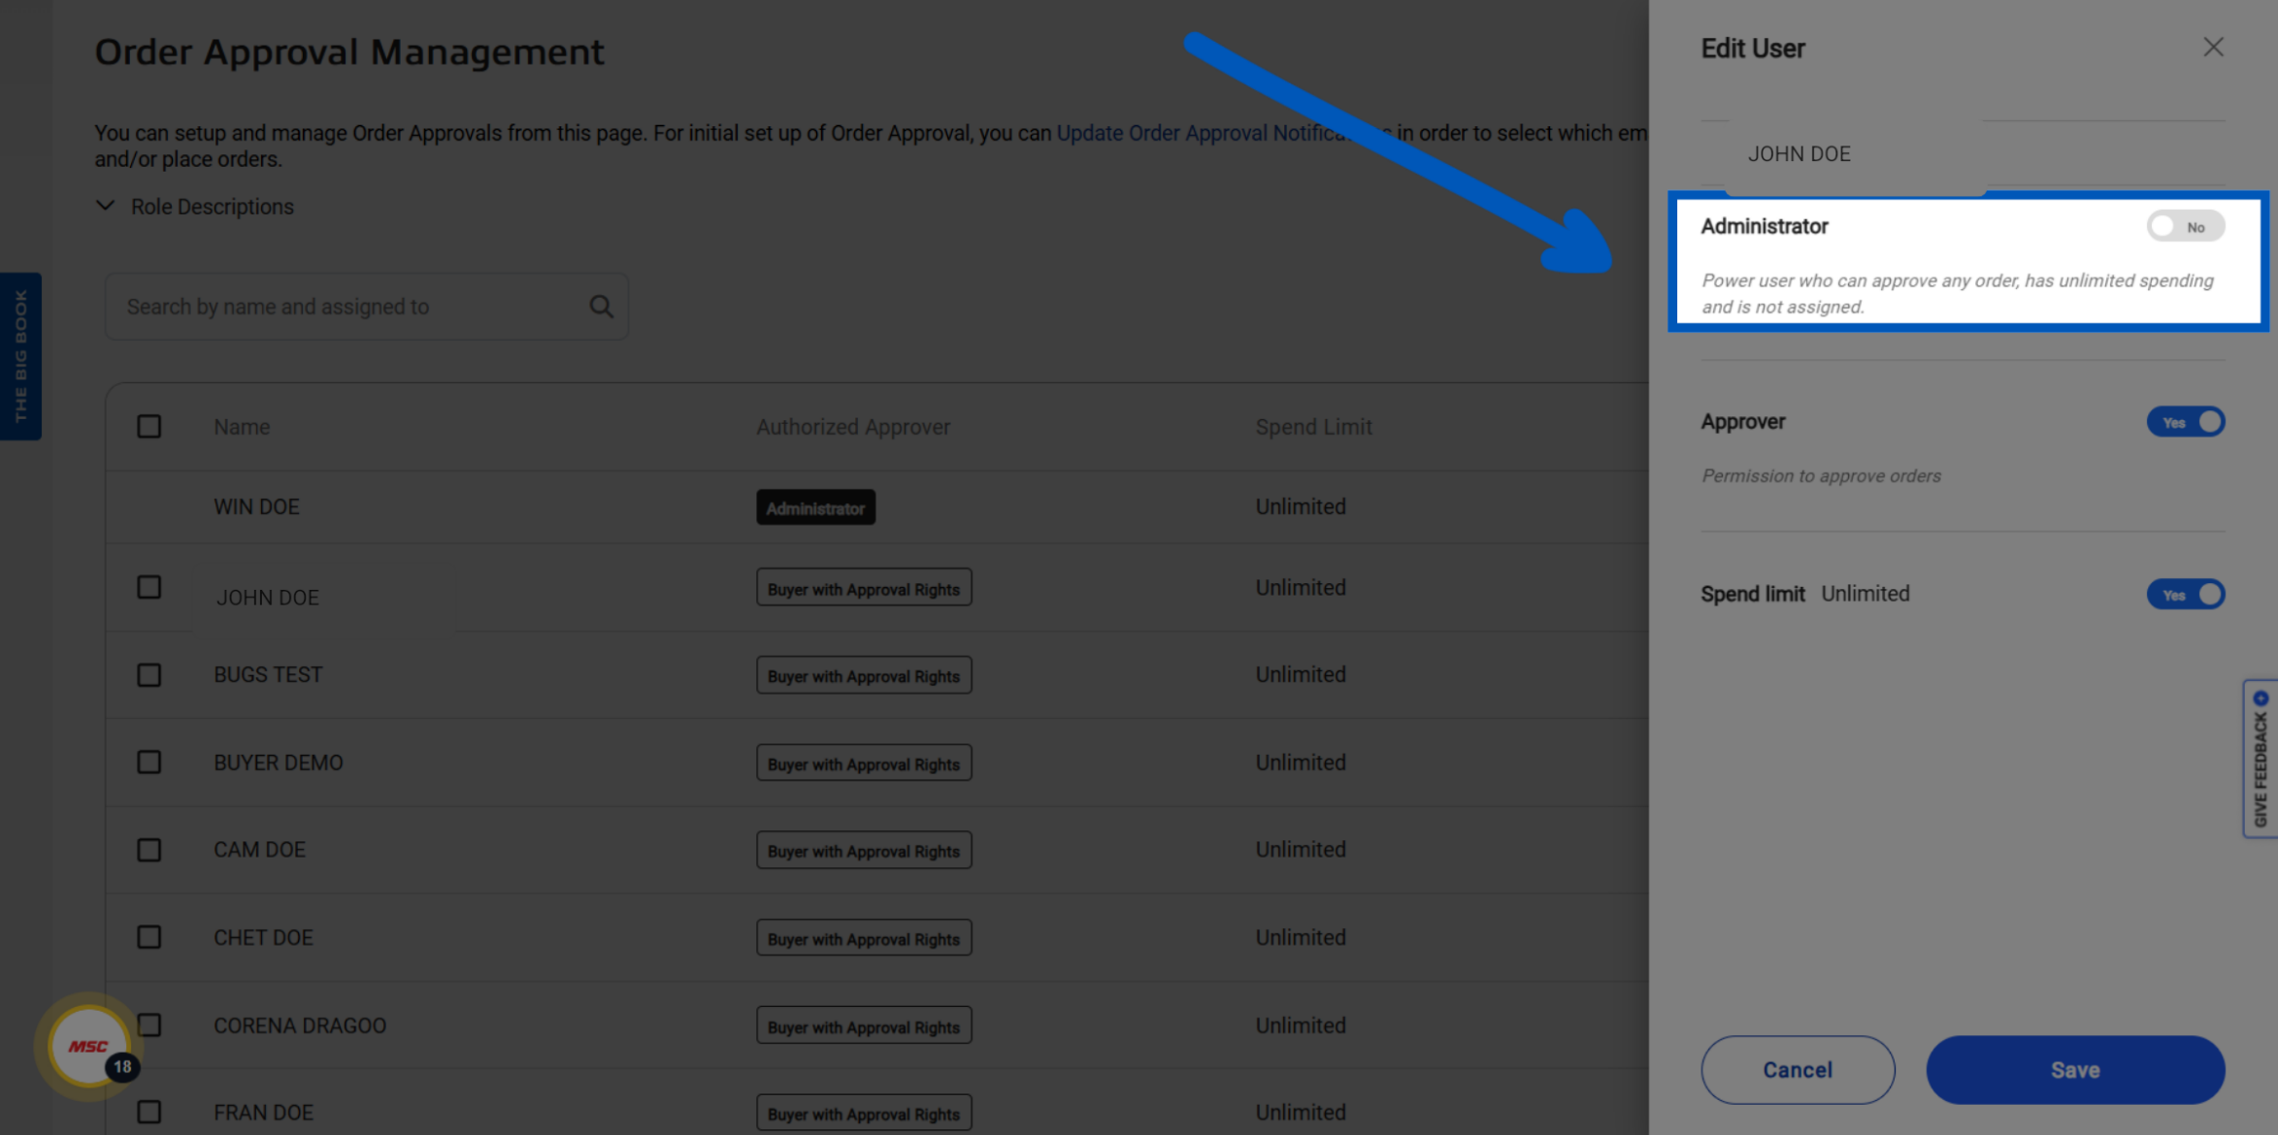Check the CAM DOE row checkbox
This screenshot has width=2278, height=1135.
click(x=149, y=850)
